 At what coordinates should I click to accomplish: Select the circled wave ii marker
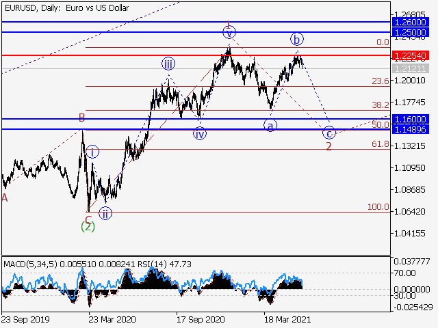105,214
